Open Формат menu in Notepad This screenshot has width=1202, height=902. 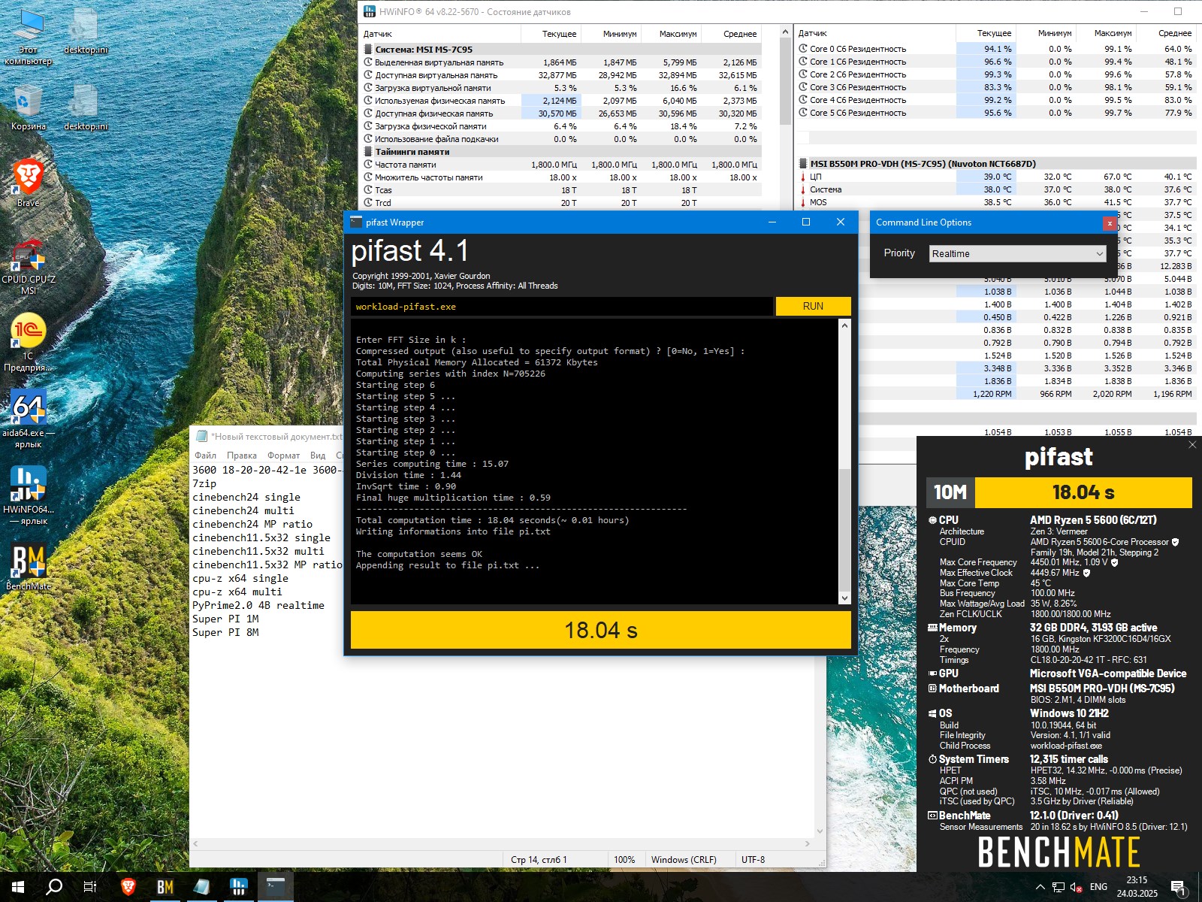[x=284, y=456]
